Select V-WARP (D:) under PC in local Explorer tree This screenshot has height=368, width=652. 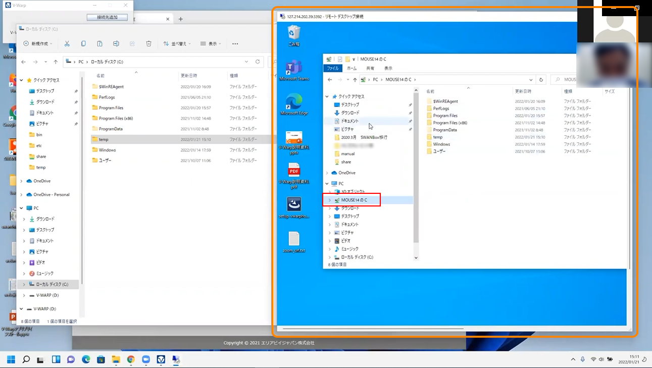point(47,295)
